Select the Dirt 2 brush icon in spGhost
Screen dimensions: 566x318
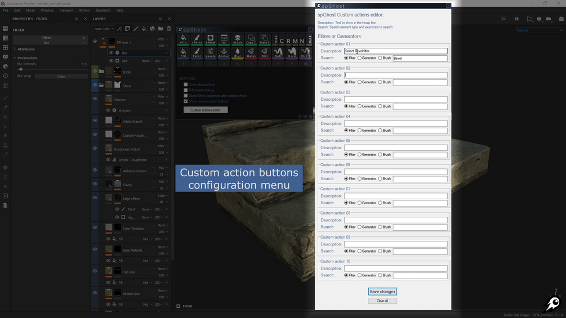pyautogui.click(x=305, y=53)
